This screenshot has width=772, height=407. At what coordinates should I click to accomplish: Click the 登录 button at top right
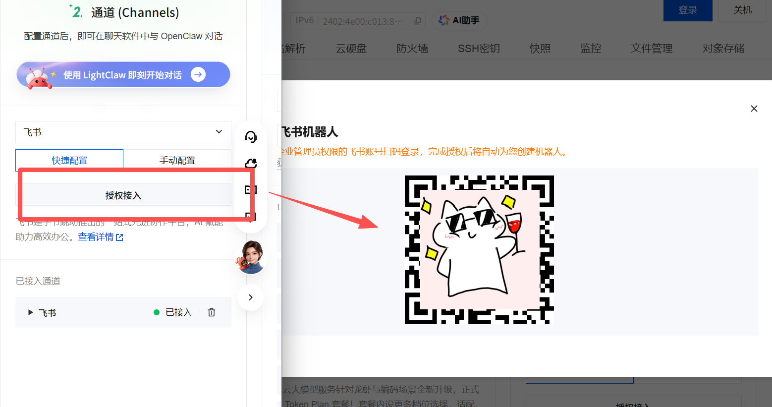point(687,10)
